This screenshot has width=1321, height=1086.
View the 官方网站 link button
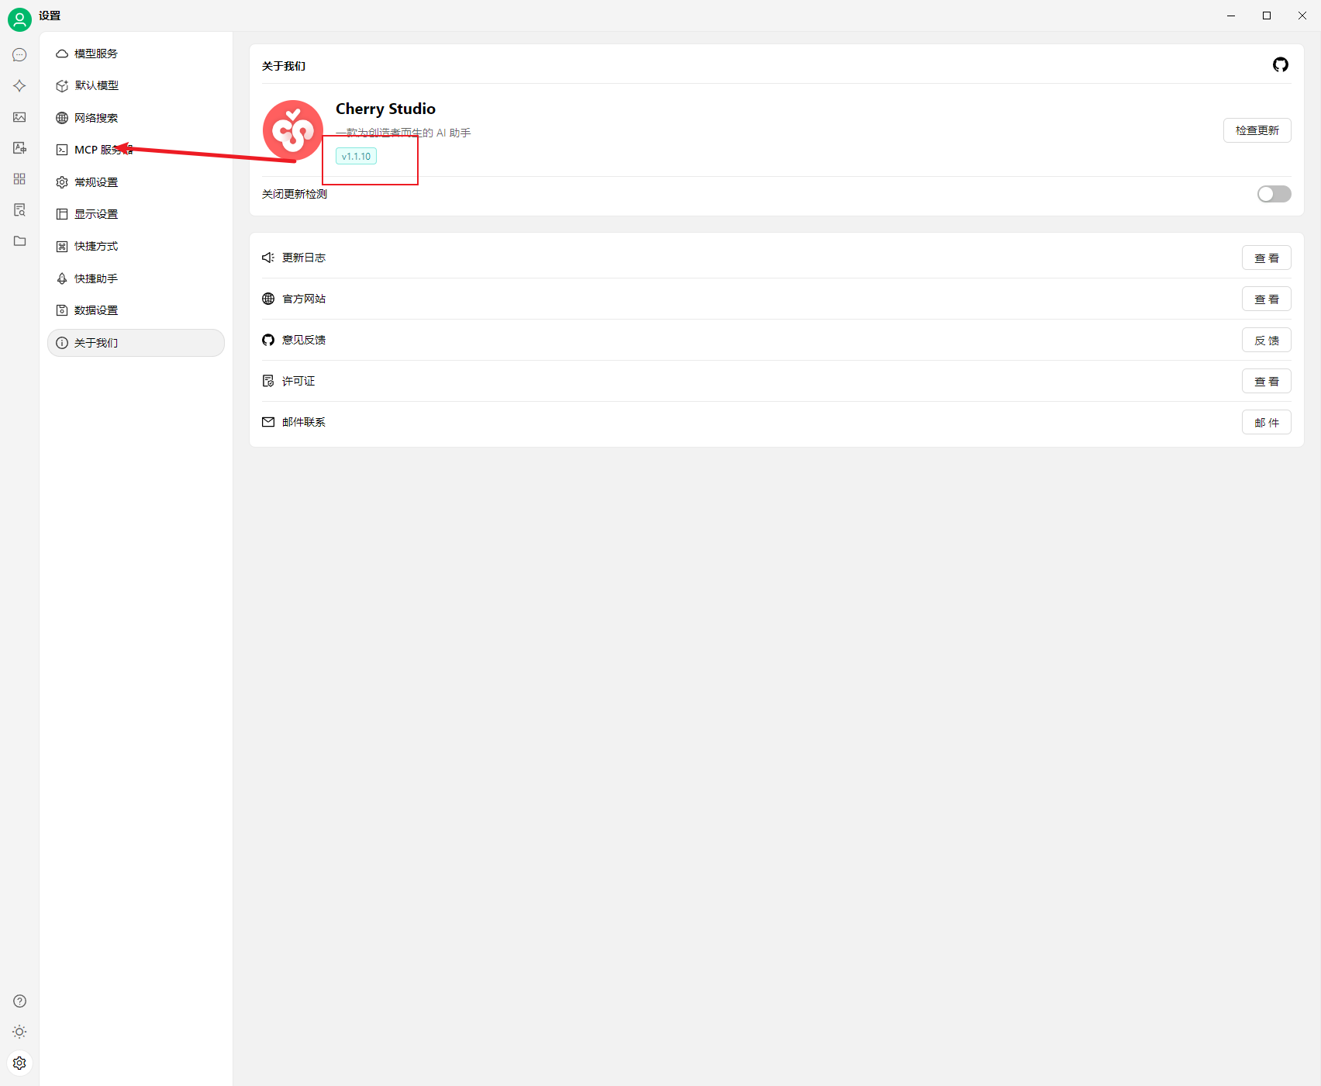1267,299
